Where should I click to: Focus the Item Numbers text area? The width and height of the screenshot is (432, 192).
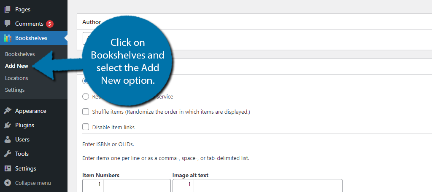tap(127, 185)
